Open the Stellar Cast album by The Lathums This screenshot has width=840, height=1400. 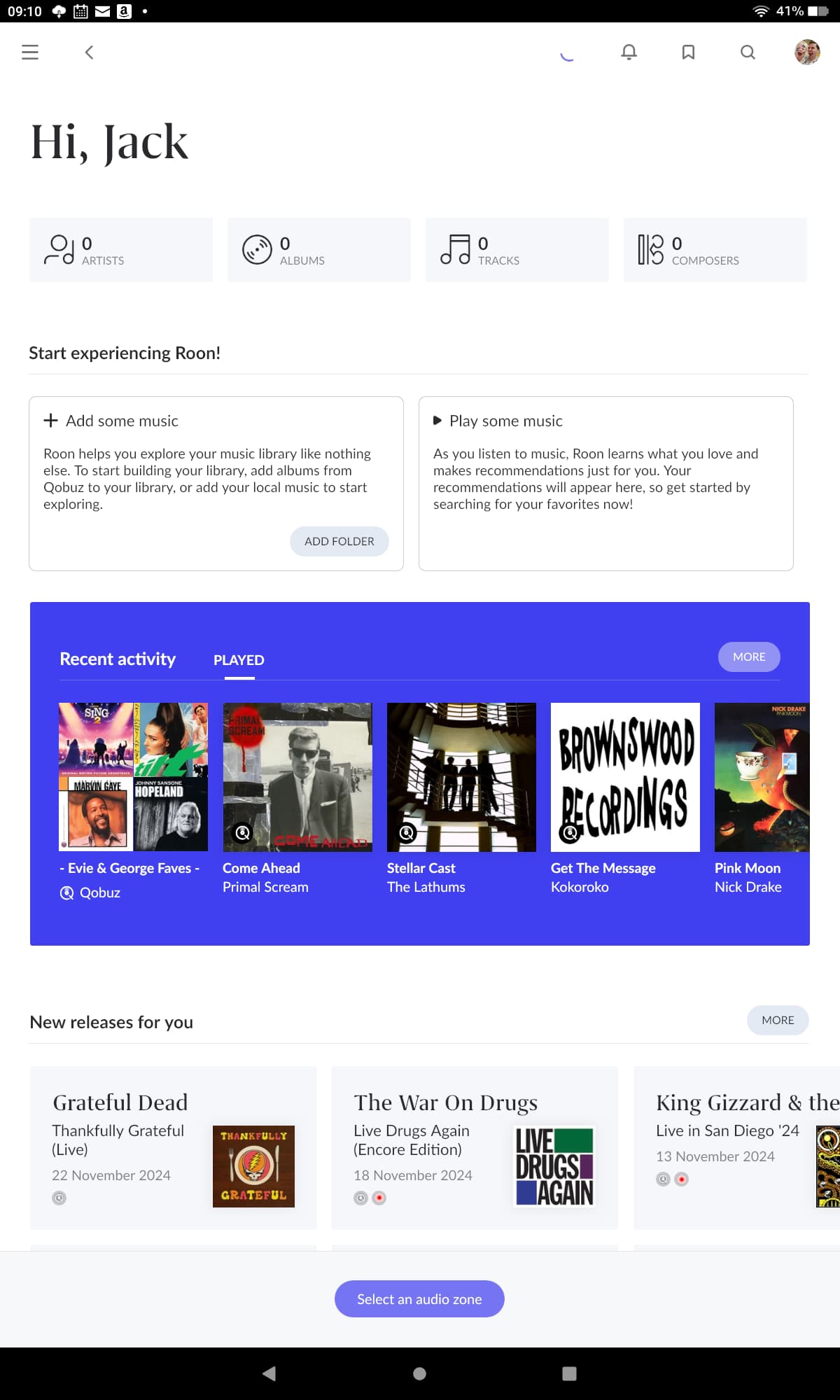pos(461,777)
